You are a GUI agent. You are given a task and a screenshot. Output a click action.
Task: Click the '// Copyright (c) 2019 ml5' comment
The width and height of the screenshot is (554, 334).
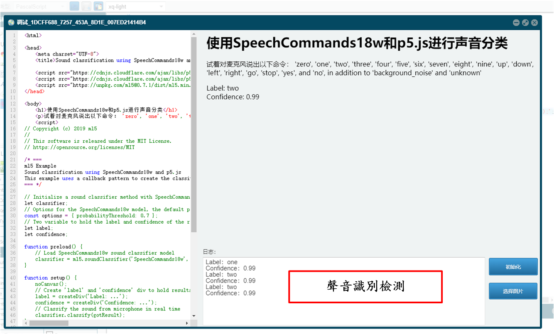pyautogui.click(x=61, y=129)
